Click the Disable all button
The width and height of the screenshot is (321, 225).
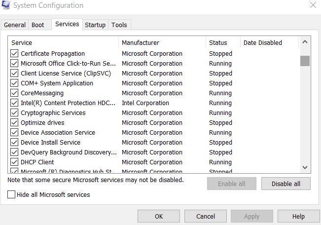click(x=286, y=184)
